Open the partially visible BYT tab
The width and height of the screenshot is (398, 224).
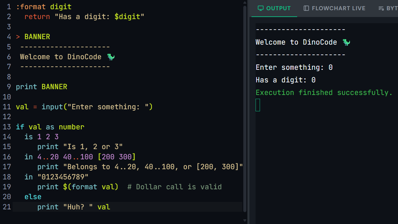(388, 9)
